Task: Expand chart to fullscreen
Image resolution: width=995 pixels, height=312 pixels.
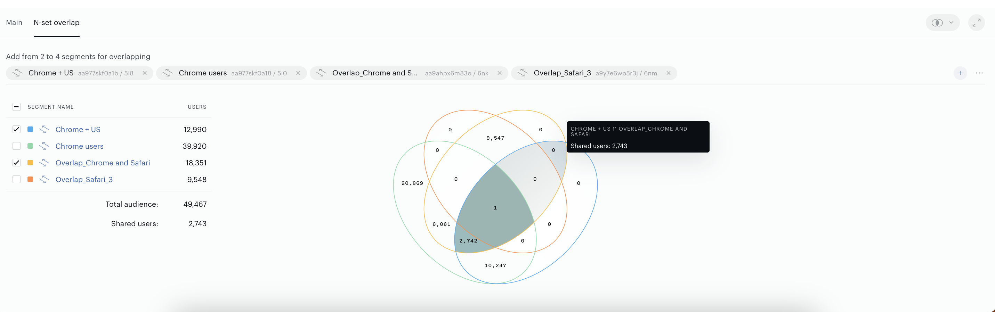Action: tap(976, 23)
